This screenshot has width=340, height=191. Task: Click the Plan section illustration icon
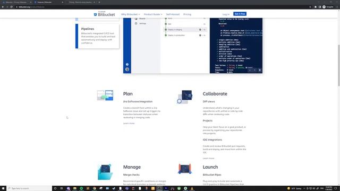[105, 95]
